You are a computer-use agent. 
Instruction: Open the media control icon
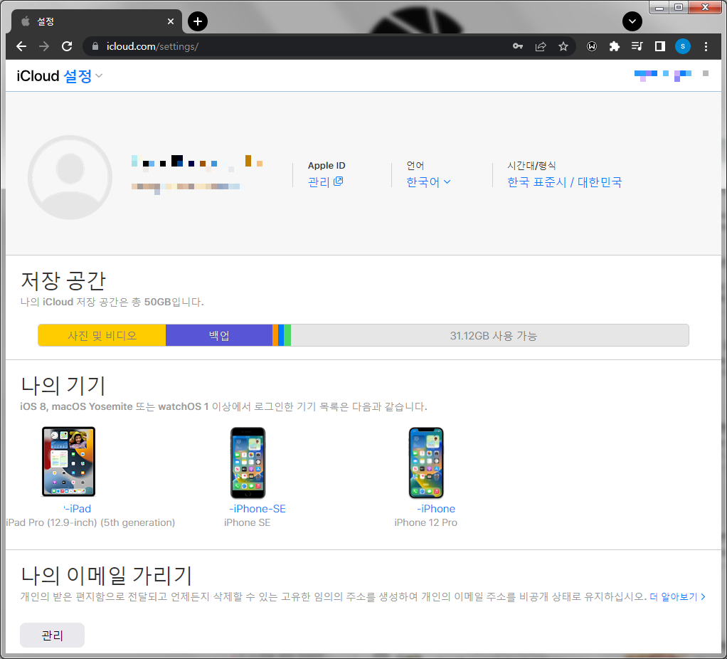tap(637, 46)
